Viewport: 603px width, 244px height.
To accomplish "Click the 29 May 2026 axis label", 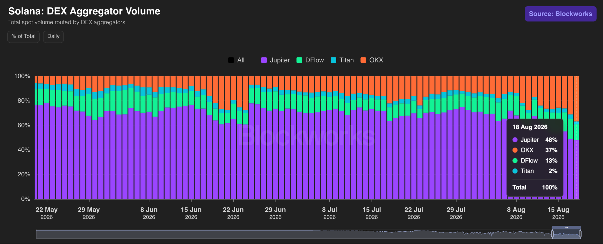I will [x=89, y=213].
